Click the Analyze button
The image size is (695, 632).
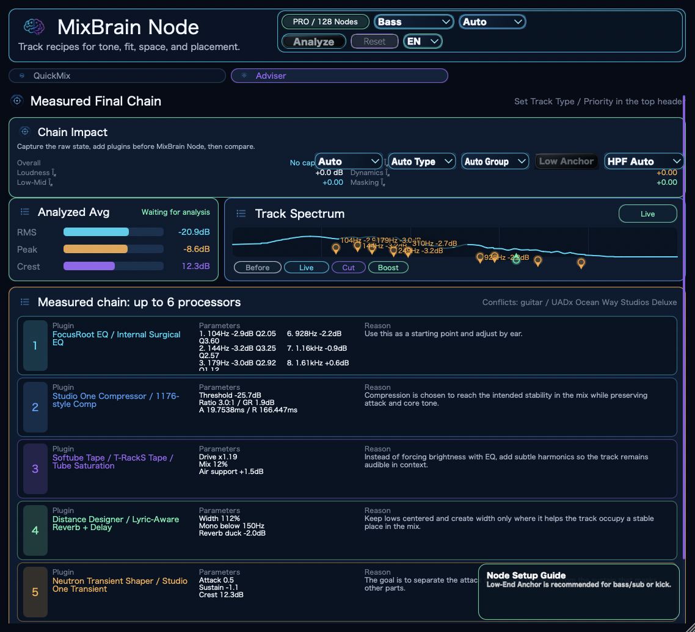(x=314, y=41)
